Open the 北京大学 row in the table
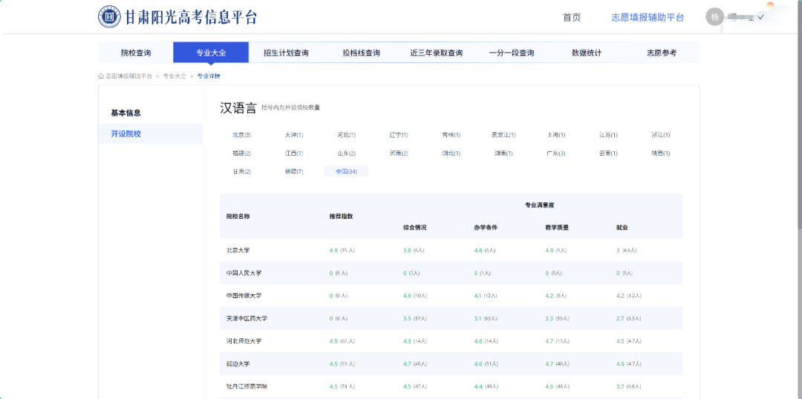Image resolution: width=802 pixels, height=399 pixels. pyautogui.click(x=238, y=251)
